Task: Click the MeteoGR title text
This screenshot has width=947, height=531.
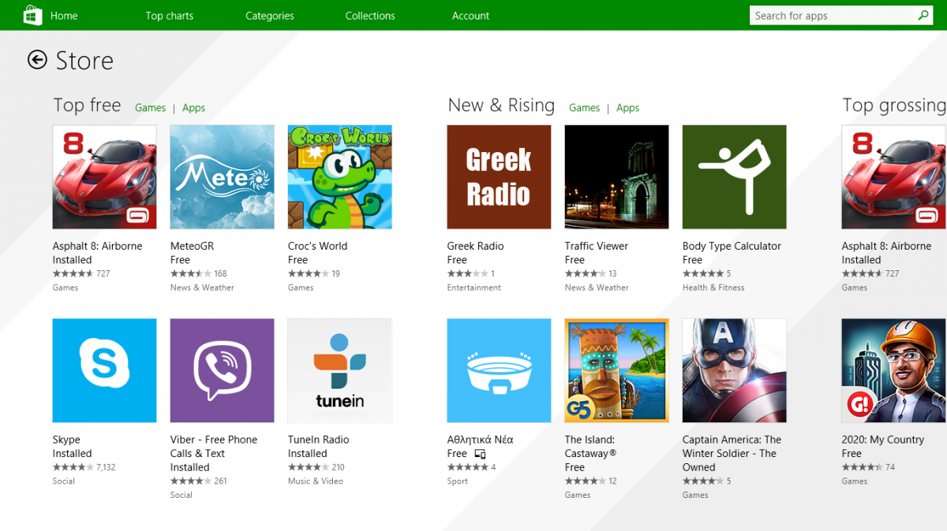Action: tap(192, 246)
